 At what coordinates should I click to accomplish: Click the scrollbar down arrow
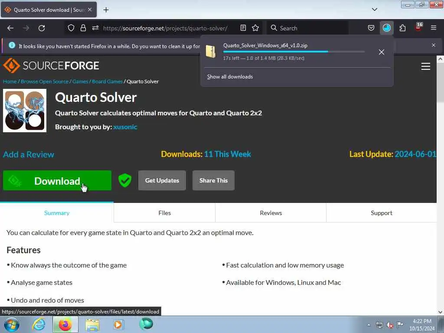(440, 312)
